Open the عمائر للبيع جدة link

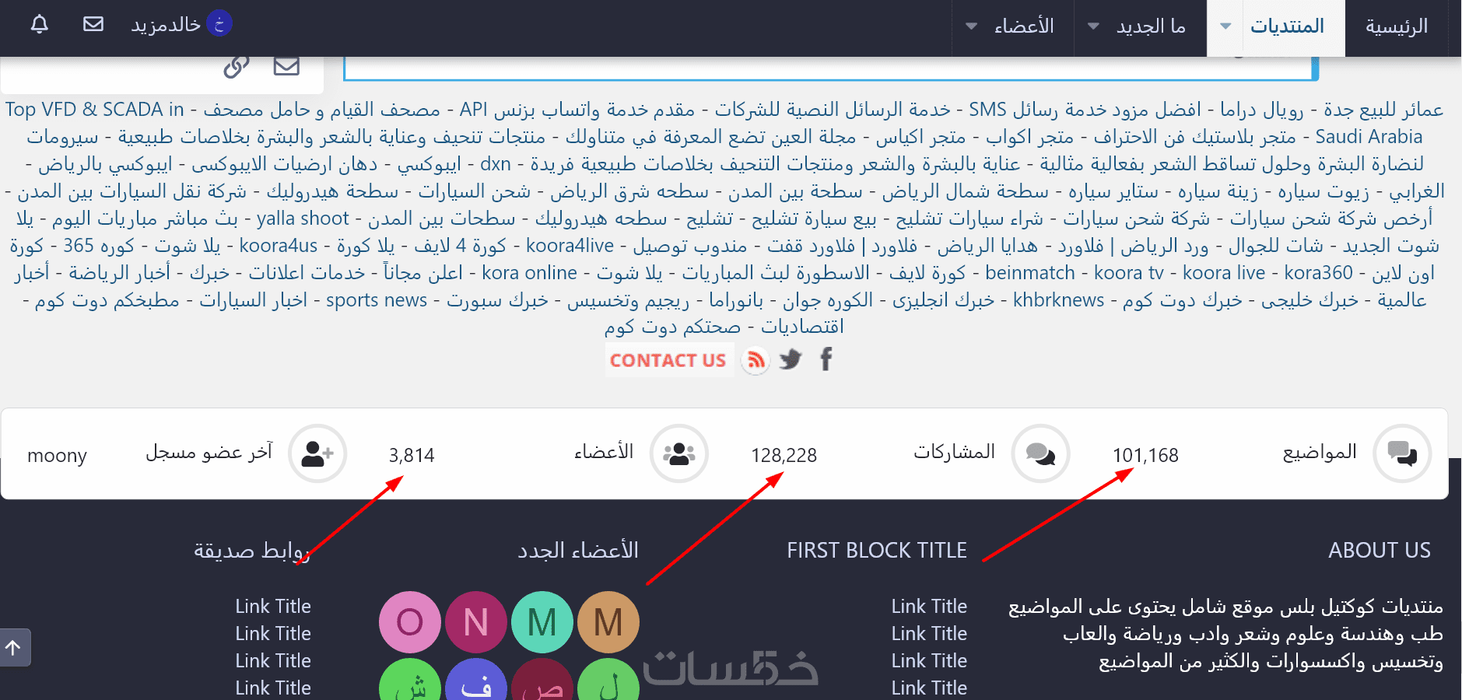pos(1383,110)
